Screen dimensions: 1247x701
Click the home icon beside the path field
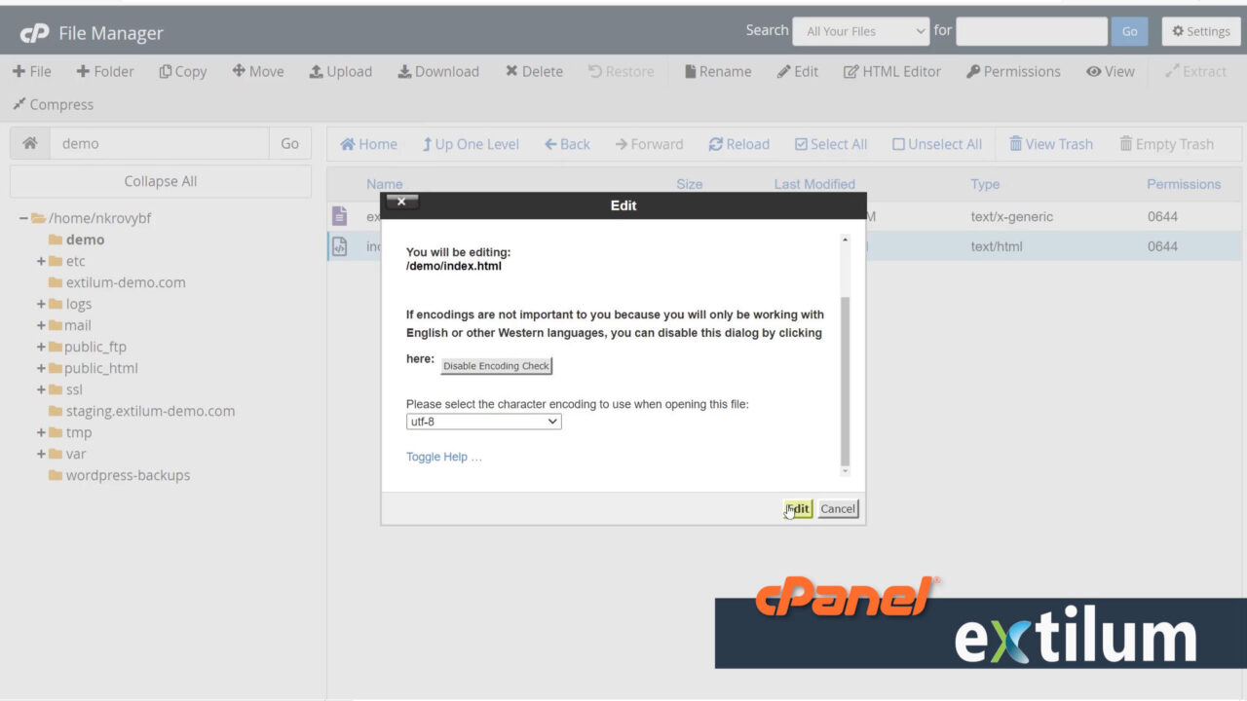29,142
